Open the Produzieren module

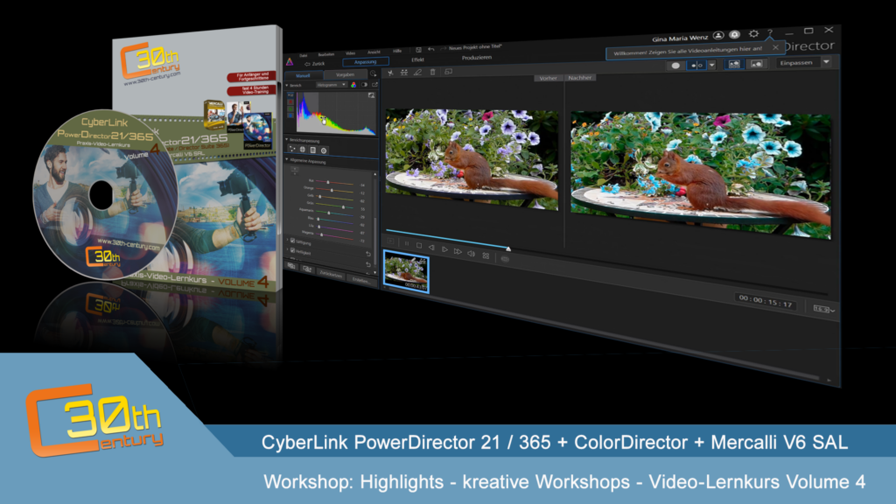tap(477, 57)
